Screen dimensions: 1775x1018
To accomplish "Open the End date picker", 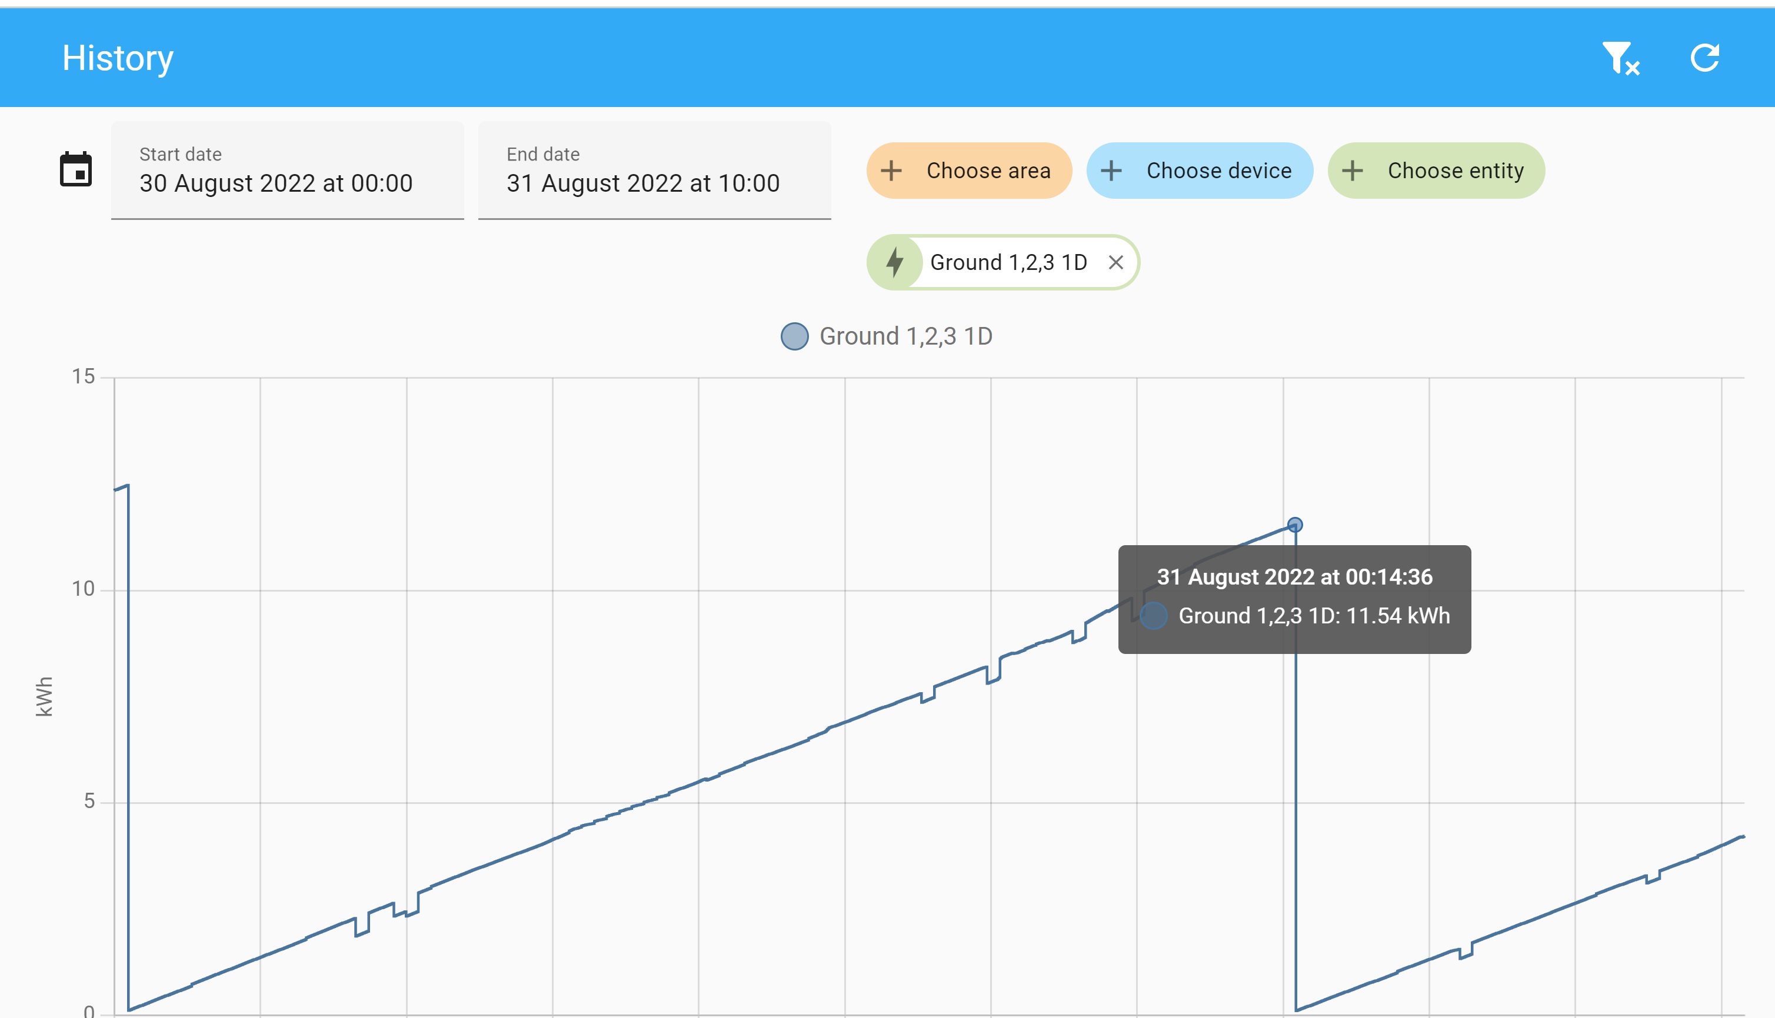I will pos(654,170).
